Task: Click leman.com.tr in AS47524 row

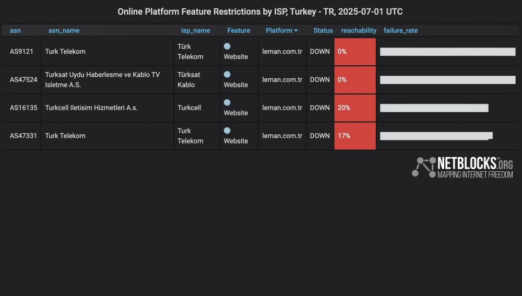Action: 282,80
